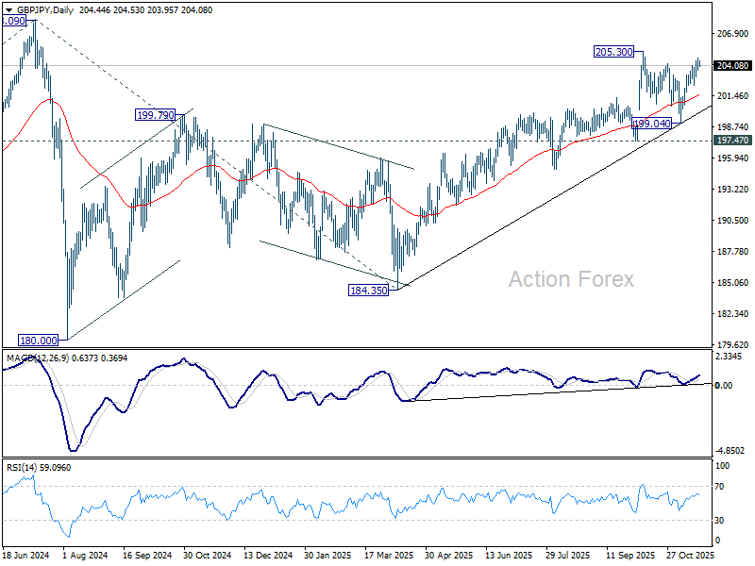
Task: Click the 206.900 price axis value
Action: coord(732,34)
